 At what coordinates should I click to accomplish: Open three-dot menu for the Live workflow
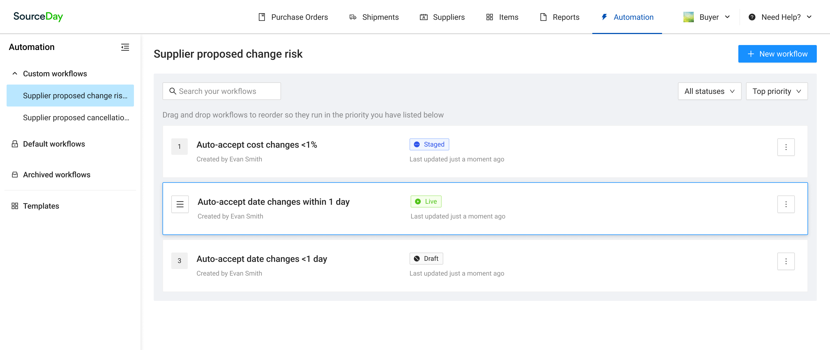click(x=786, y=204)
